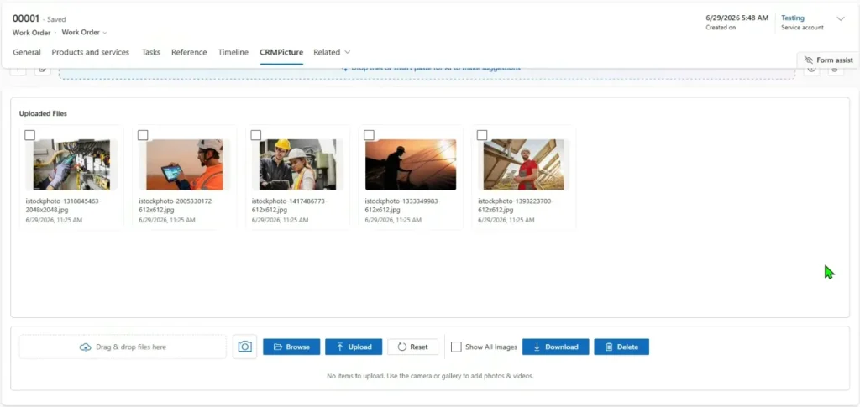
Task: Open the sunset solar panel silhouette thumbnail
Action: pyautogui.click(x=411, y=164)
